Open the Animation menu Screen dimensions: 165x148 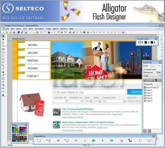coord(39,29)
